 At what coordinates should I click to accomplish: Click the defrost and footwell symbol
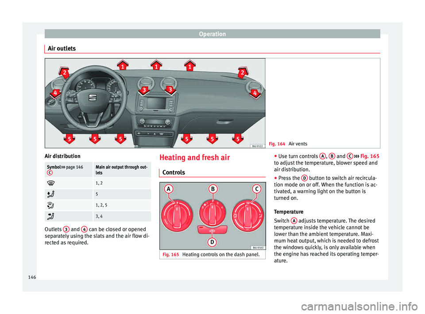point(50,205)
